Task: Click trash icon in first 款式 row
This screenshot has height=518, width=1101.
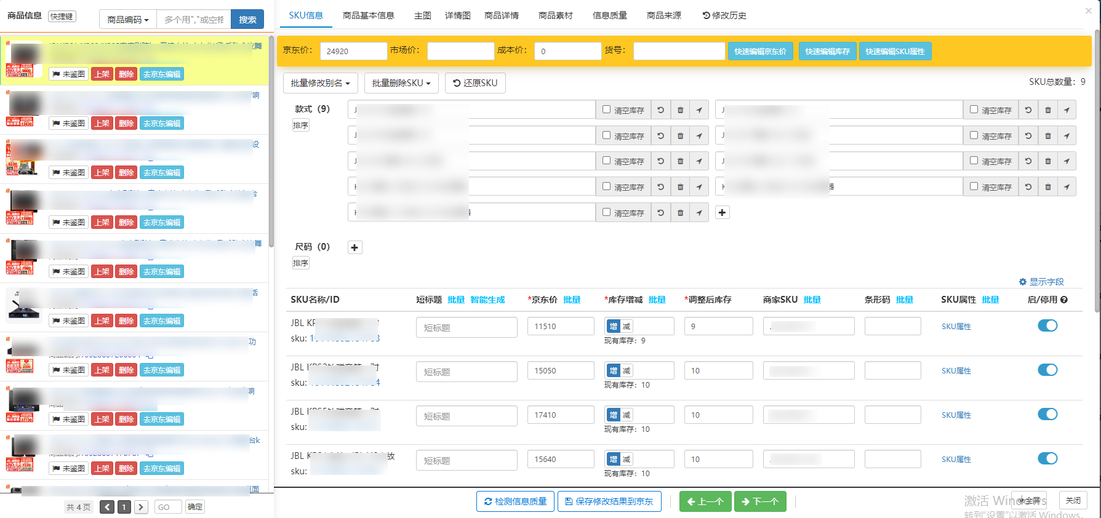Action: pyautogui.click(x=680, y=110)
